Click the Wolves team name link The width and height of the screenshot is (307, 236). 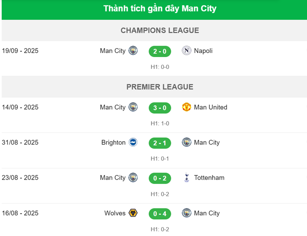click(115, 213)
